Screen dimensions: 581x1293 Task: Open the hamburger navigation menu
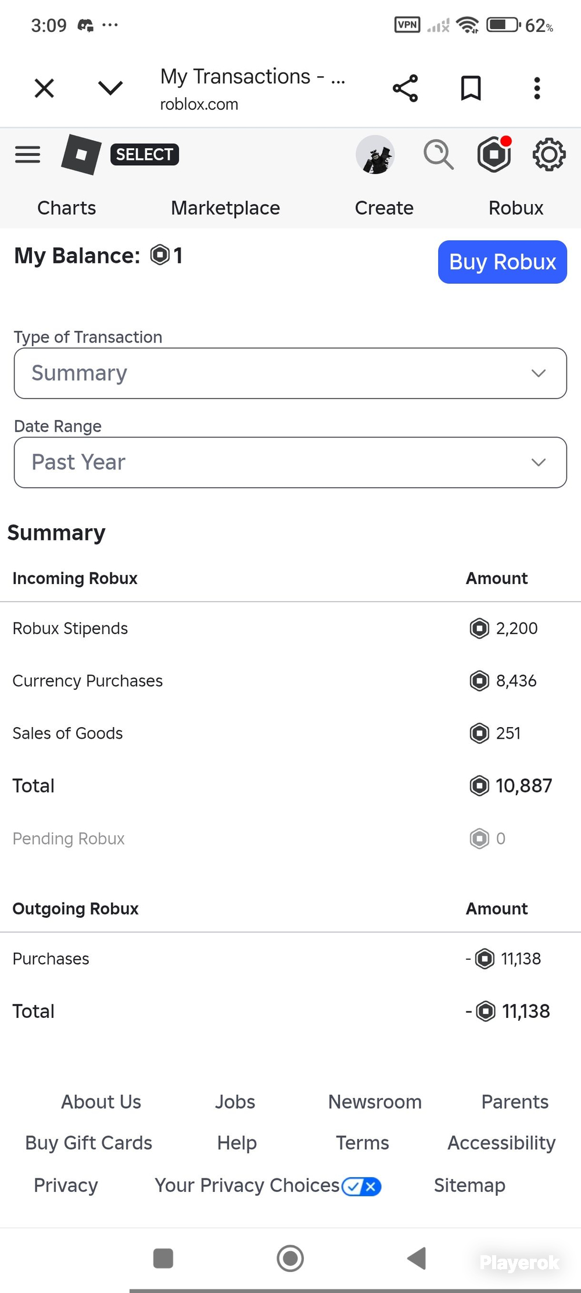click(27, 155)
